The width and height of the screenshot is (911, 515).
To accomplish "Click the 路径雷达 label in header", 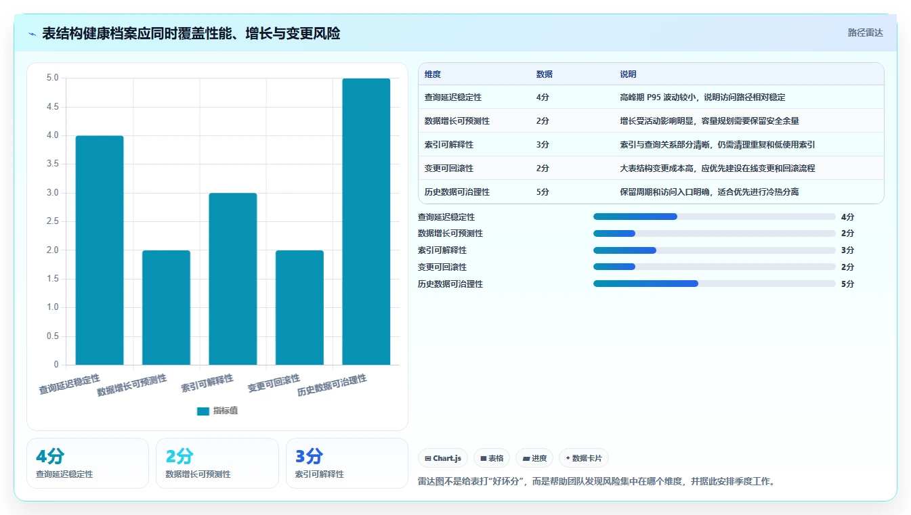I will coord(866,32).
